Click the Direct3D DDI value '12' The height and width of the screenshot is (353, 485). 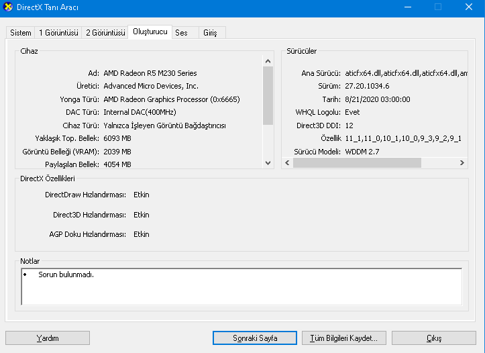[x=349, y=125]
